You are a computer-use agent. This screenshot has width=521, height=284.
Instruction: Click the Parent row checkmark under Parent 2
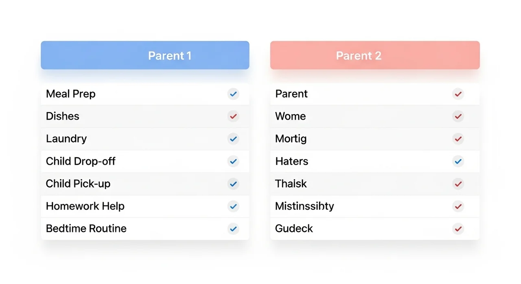pyautogui.click(x=458, y=94)
